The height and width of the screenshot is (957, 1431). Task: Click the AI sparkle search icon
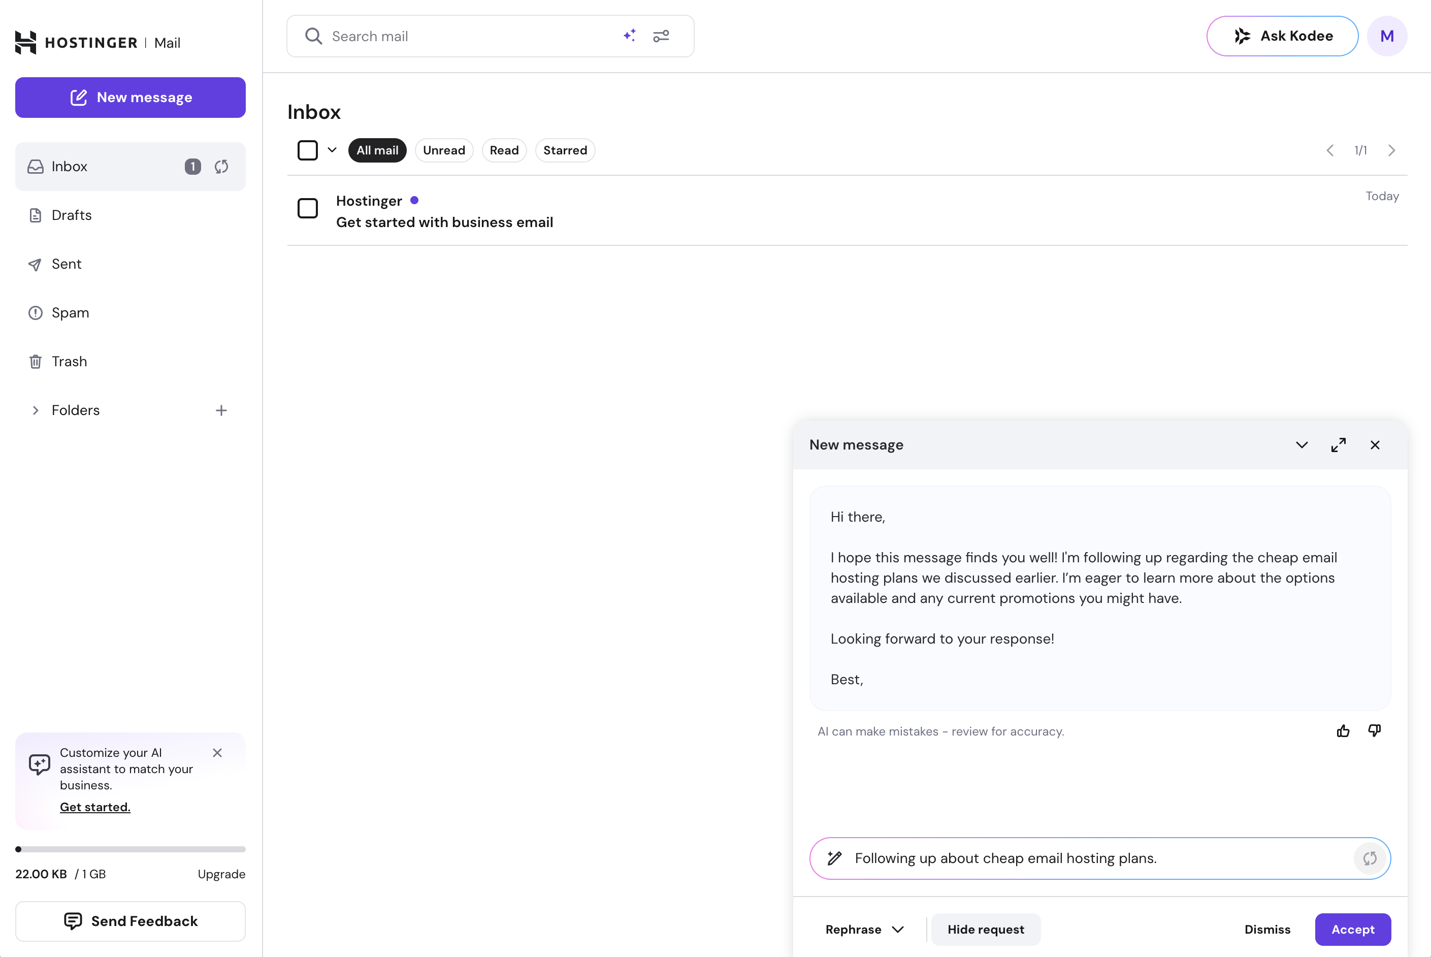pyautogui.click(x=630, y=36)
